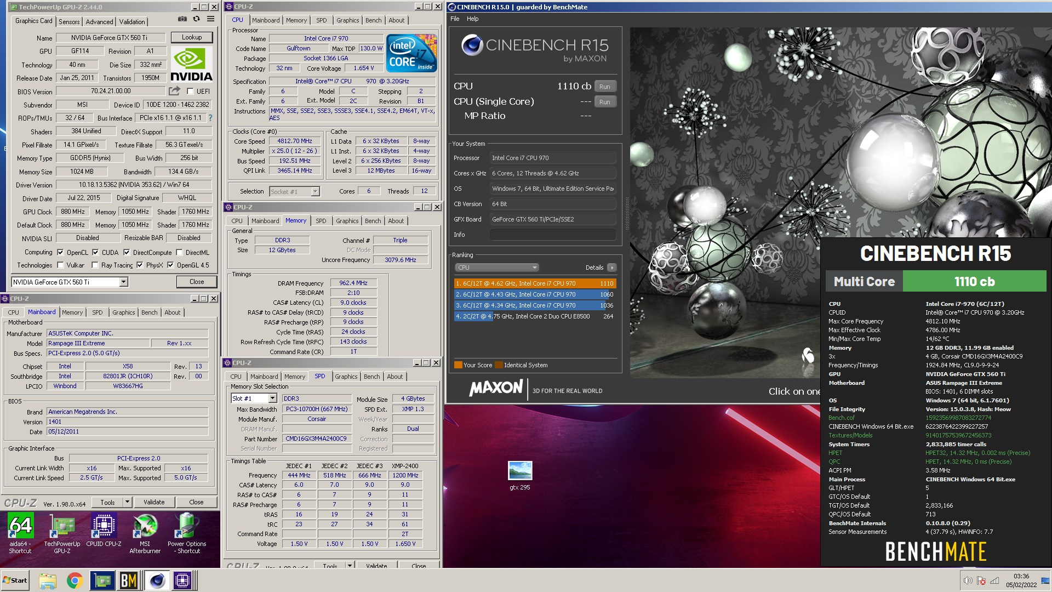
Task: Expand Tools dropdown arrow in Mainboard CPU-Z
Action: pos(127,502)
